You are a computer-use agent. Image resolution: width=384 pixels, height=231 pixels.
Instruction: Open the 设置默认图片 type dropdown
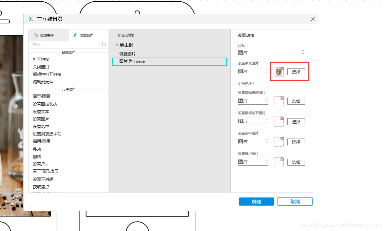coord(253,71)
